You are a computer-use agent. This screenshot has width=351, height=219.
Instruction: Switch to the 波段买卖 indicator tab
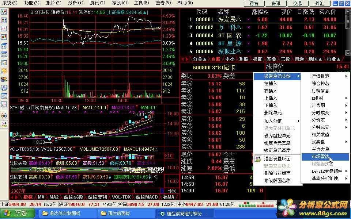click(x=73, y=197)
